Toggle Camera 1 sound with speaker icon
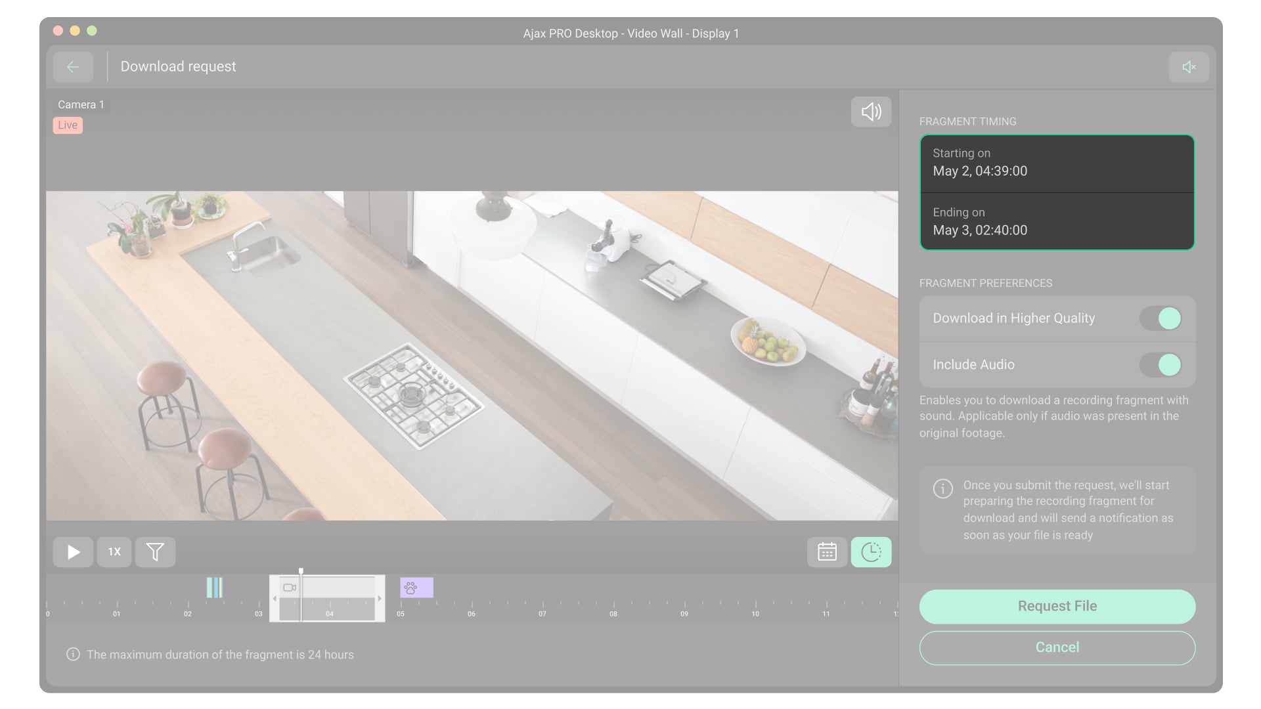 (871, 112)
